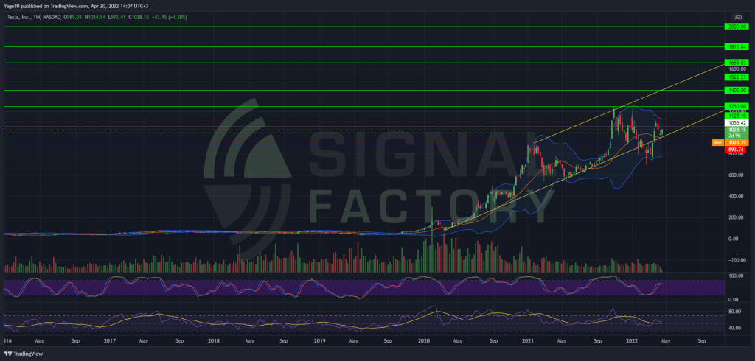The image size is (755, 361).
Task: Click the orange Pre market tag
Action: coord(717,143)
